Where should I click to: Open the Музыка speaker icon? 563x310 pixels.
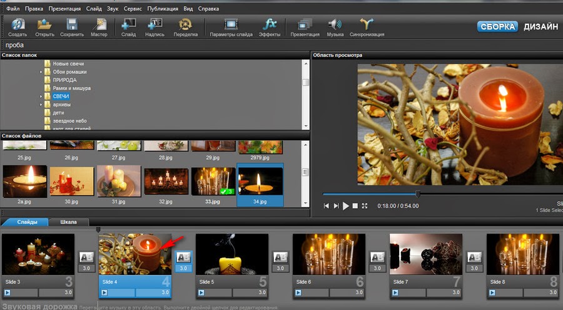[335, 24]
